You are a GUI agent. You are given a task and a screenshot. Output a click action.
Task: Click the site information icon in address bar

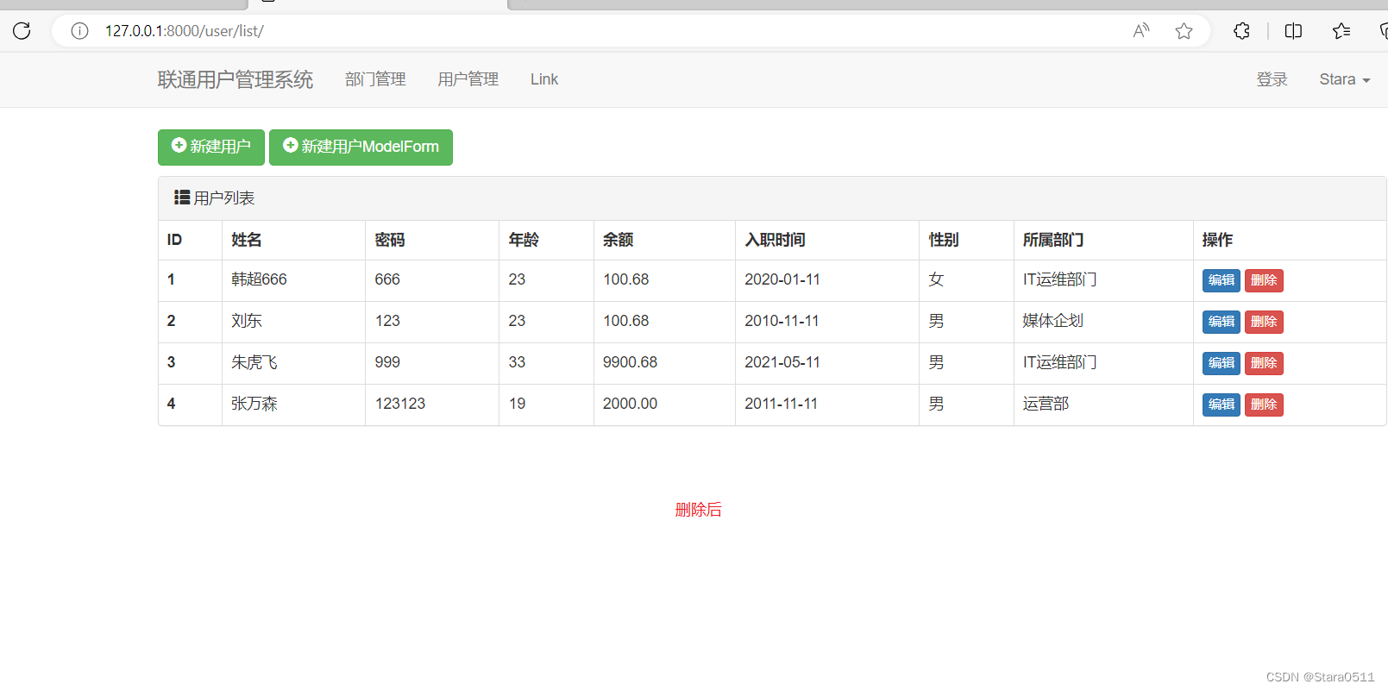79,31
